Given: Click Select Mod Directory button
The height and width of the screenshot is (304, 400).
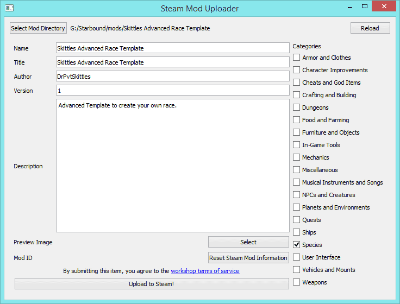Looking at the screenshot, I should click(x=38, y=28).
